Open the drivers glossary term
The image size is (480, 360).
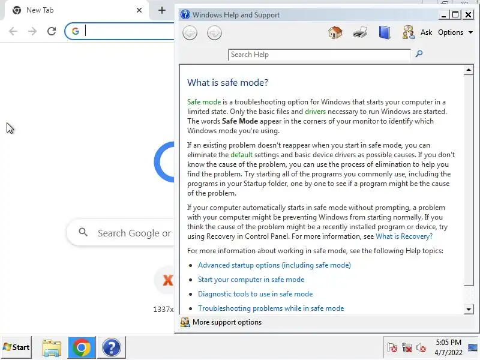click(316, 112)
